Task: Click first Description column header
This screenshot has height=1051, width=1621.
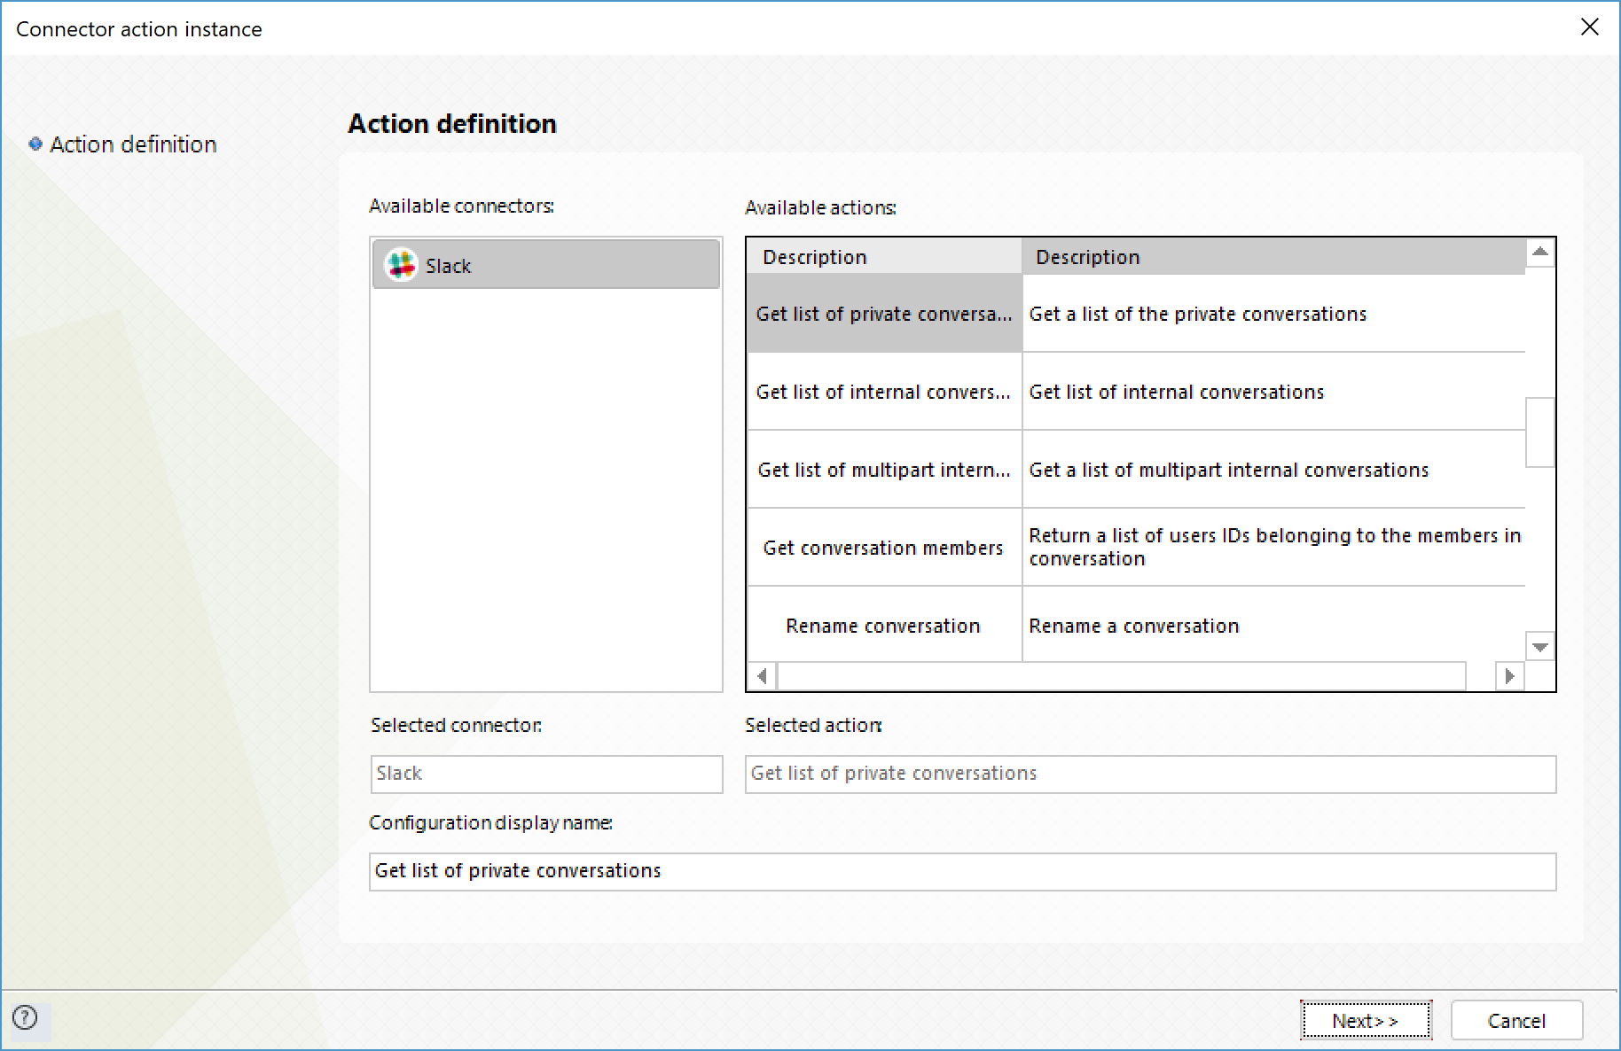Action: (884, 257)
